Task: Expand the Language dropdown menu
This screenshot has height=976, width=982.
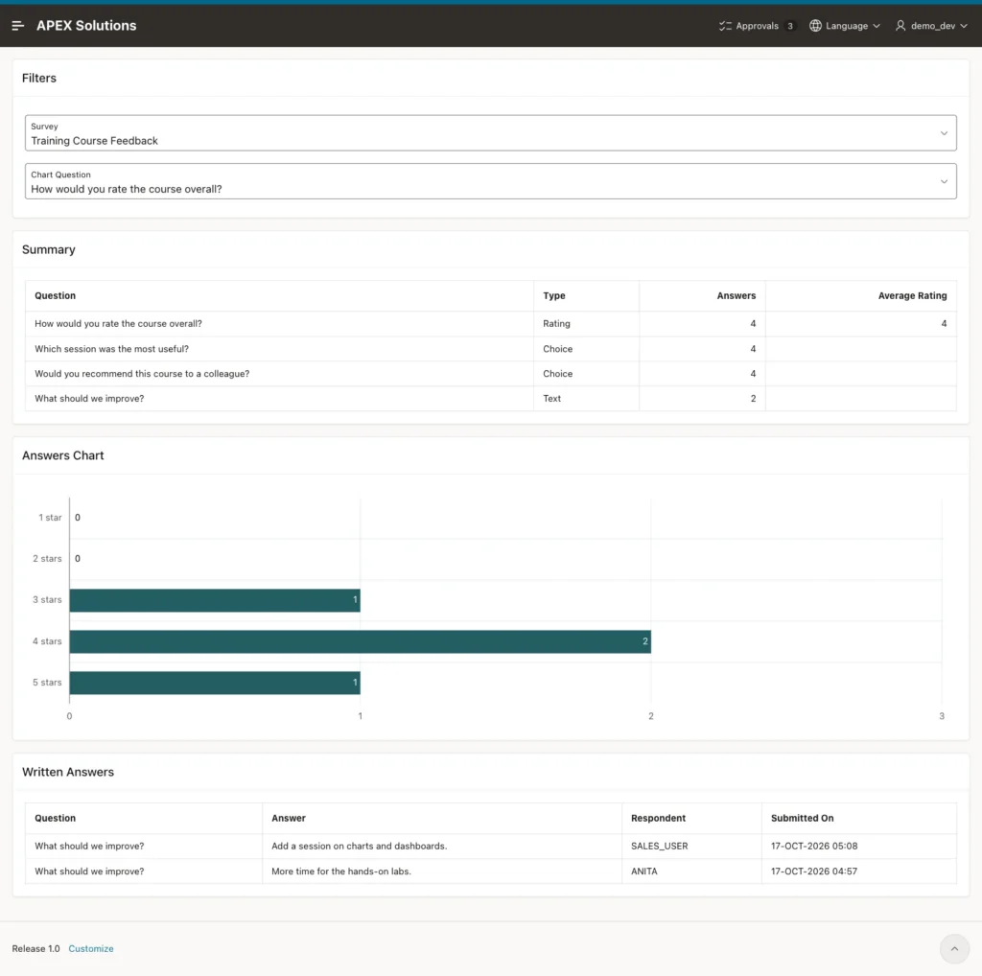Action: click(844, 26)
